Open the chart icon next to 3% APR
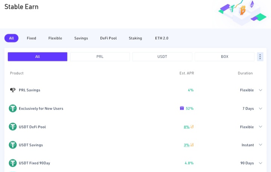Screen dimensions: 271x172 (x=192, y=145)
